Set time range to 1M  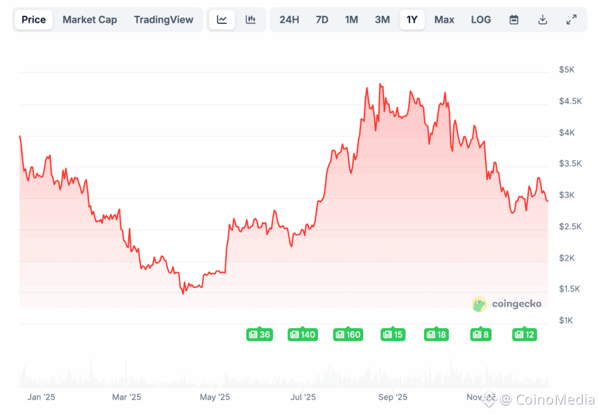click(x=352, y=19)
